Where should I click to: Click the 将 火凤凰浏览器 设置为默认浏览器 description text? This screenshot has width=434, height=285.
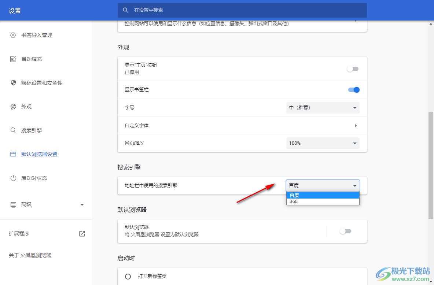point(162,235)
